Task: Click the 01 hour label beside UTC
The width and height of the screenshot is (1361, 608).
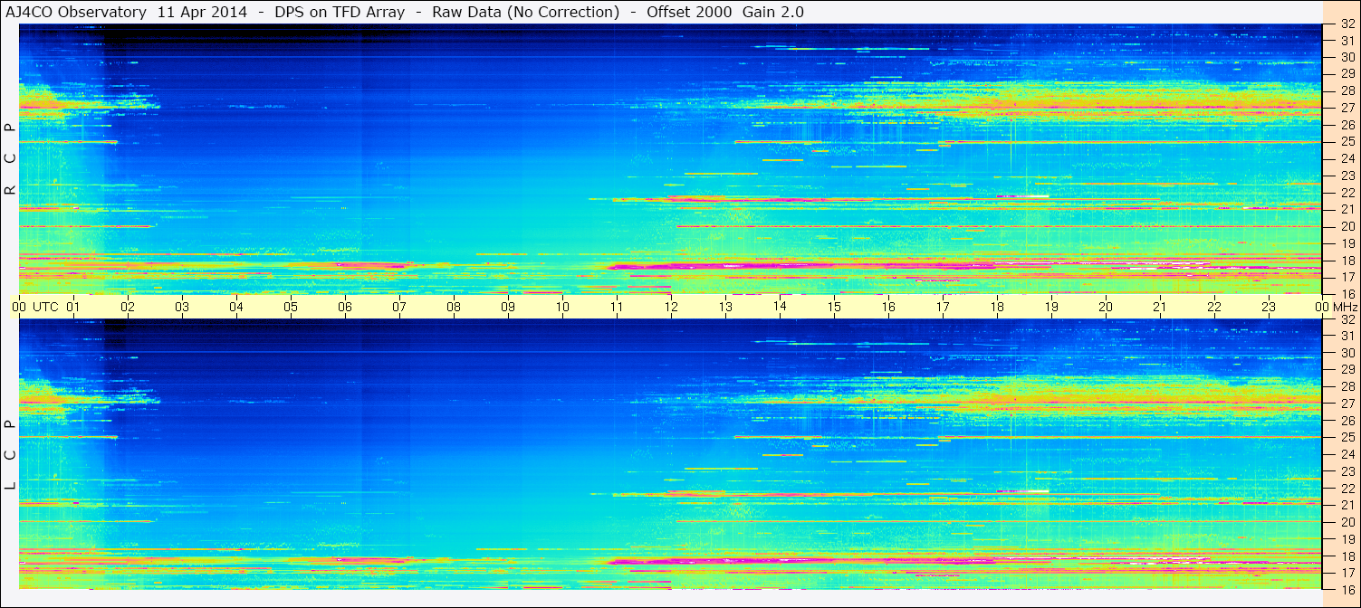Action: 73,307
